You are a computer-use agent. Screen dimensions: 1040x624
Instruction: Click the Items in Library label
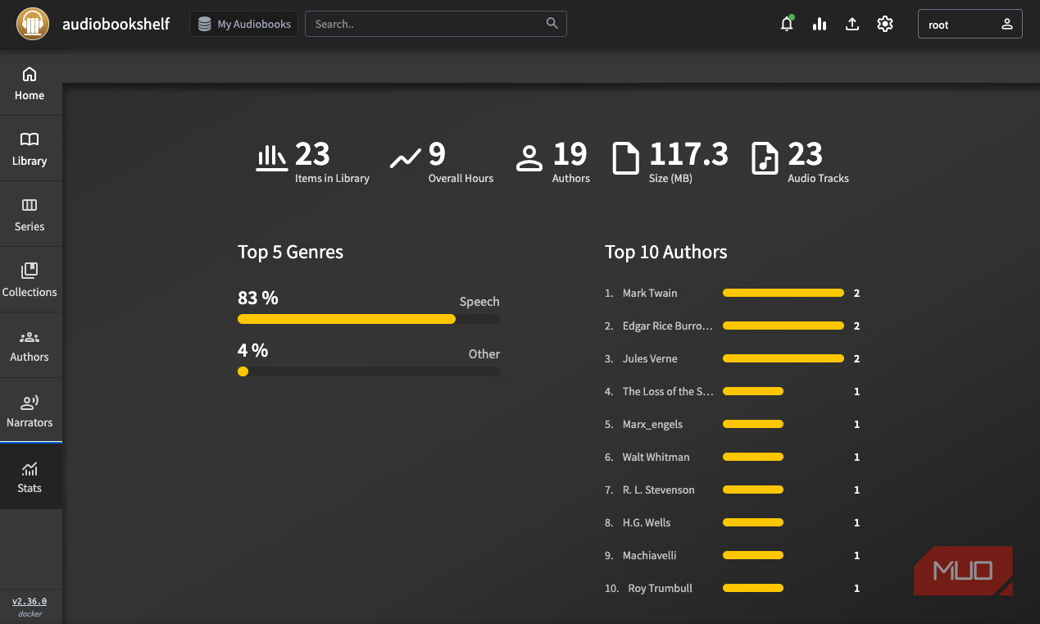point(332,178)
